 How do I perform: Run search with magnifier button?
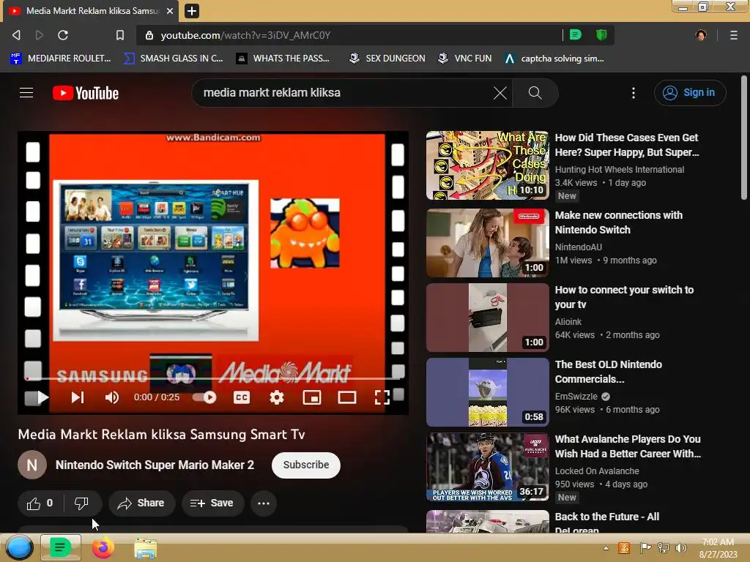(x=535, y=93)
